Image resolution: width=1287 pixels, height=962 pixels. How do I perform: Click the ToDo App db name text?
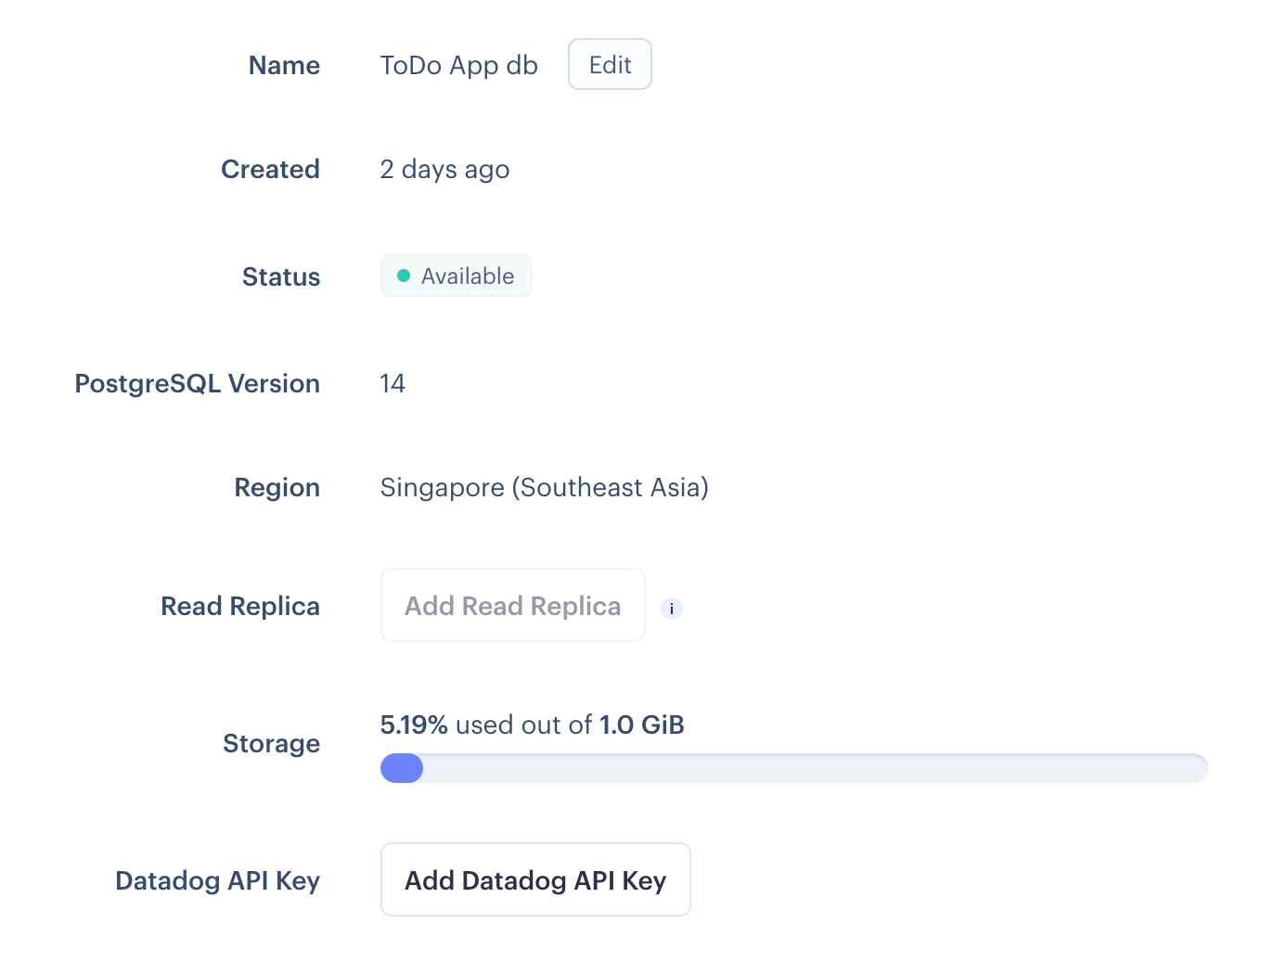[x=459, y=66]
